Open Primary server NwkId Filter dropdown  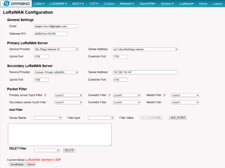pos(185,95)
